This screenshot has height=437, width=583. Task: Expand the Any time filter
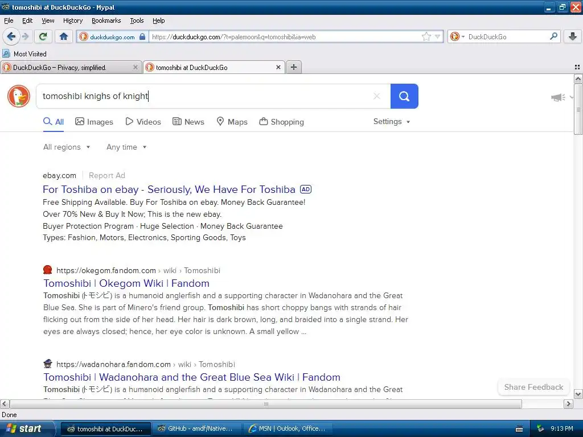126,147
